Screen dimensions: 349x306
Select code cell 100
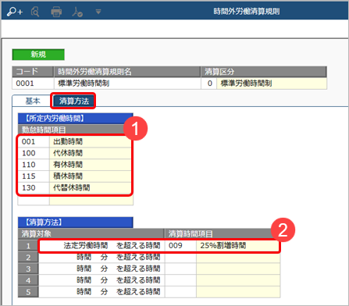click(34, 153)
